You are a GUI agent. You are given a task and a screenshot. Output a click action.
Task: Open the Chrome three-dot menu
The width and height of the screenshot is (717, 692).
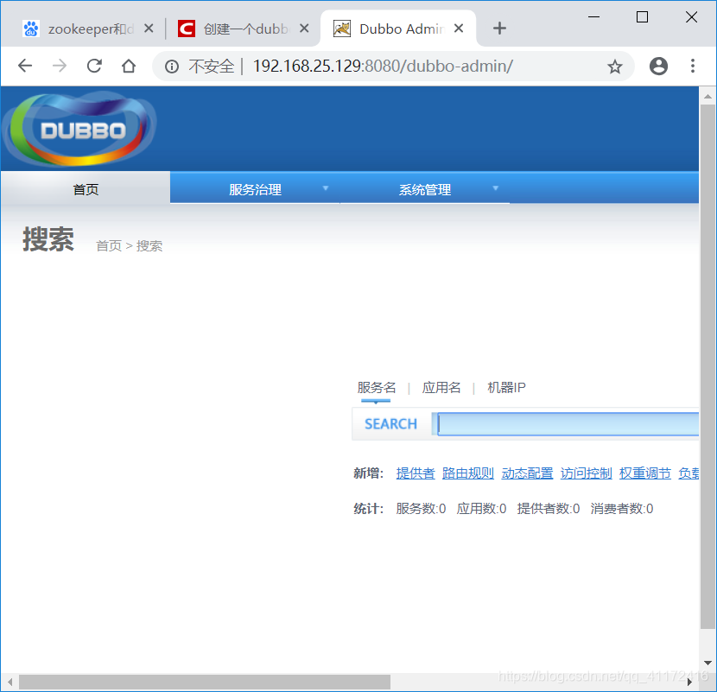[694, 66]
